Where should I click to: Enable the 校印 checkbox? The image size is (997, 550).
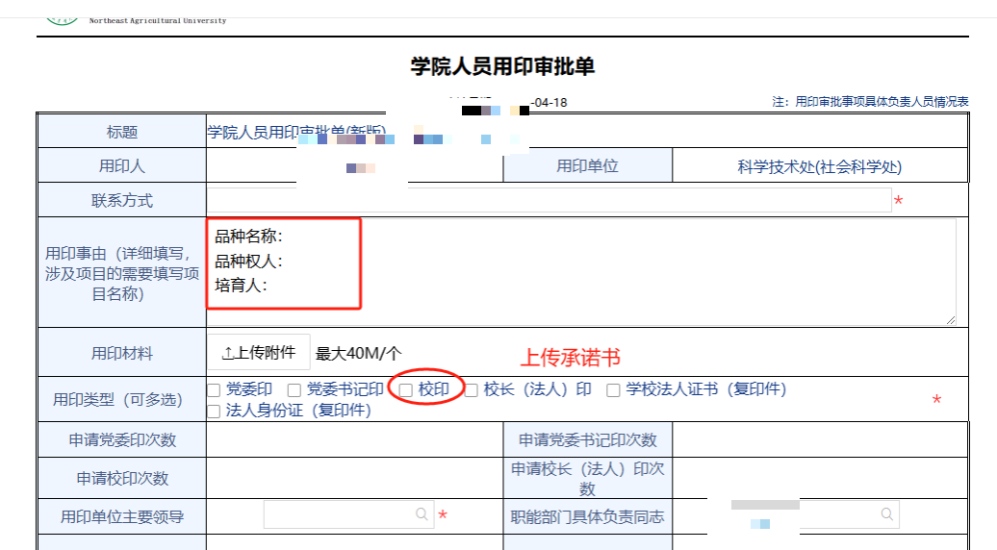pos(406,390)
